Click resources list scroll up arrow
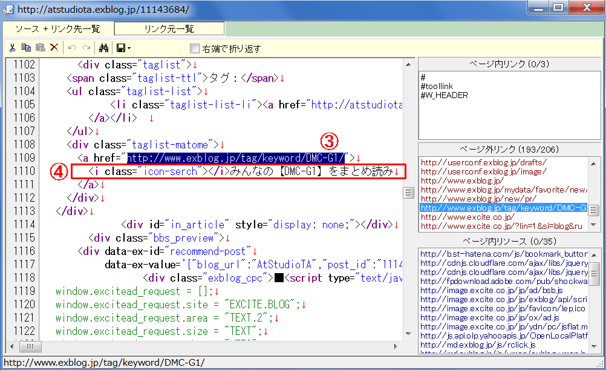 point(594,255)
